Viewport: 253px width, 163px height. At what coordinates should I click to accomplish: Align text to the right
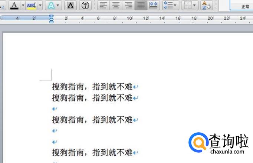coord(128,5)
